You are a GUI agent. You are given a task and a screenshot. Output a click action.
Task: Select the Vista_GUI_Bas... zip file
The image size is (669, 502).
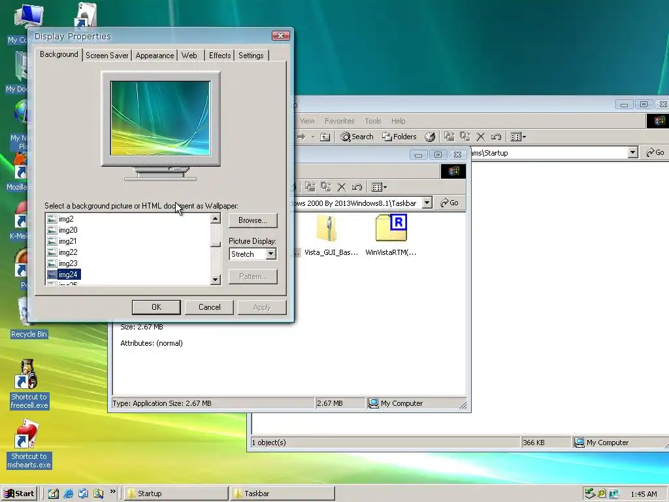(x=331, y=235)
